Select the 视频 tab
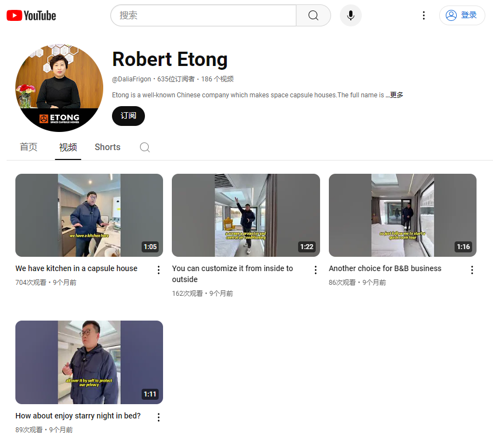The width and height of the screenshot is (493, 441). click(68, 147)
